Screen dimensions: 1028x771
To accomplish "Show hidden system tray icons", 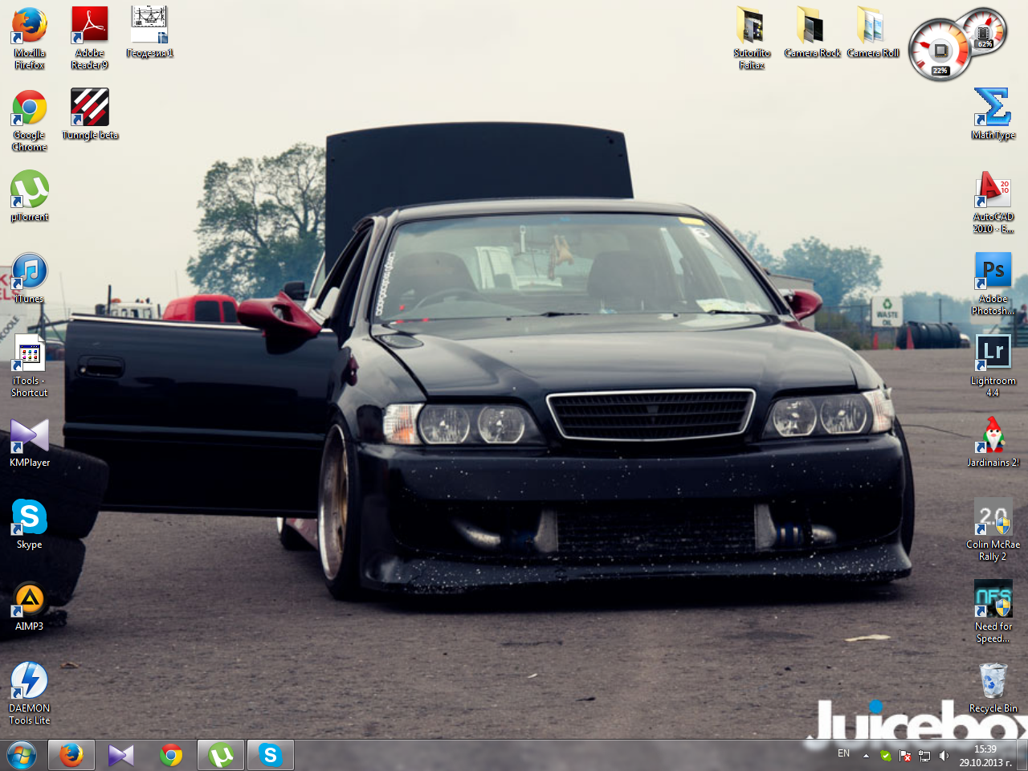I will (x=866, y=756).
